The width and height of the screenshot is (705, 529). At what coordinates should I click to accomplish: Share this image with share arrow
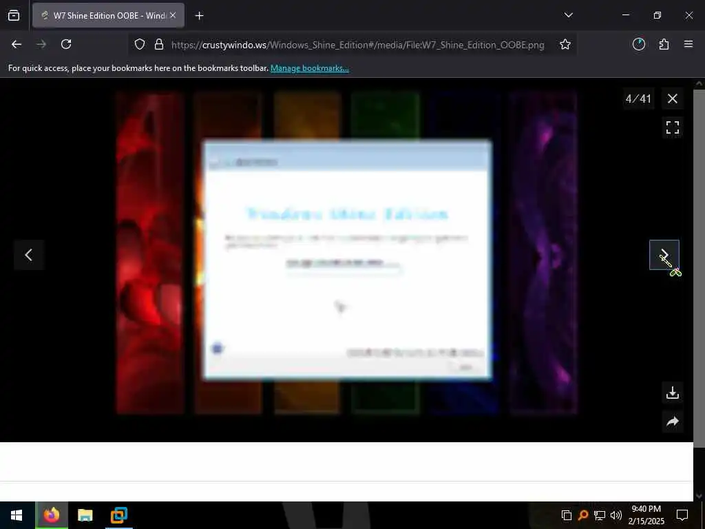672,422
